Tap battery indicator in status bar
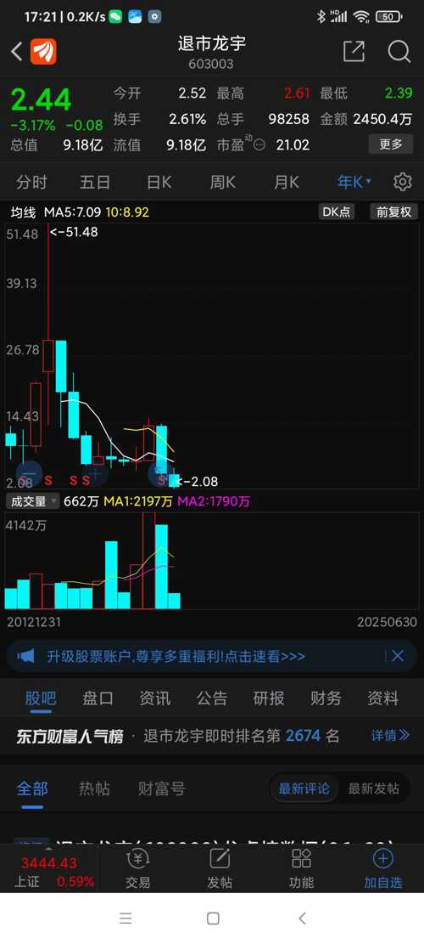Image resolution: width=424 pixels, height=944 pixels. coord(389,17)
